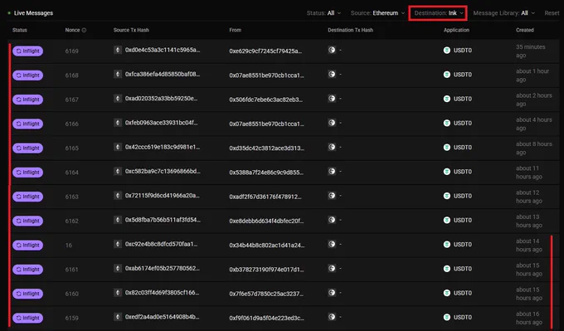Open From address 0xf9f061d9a5f04e223ed3c
This screenshot has height=331, width=564.
tap(266, 318)
